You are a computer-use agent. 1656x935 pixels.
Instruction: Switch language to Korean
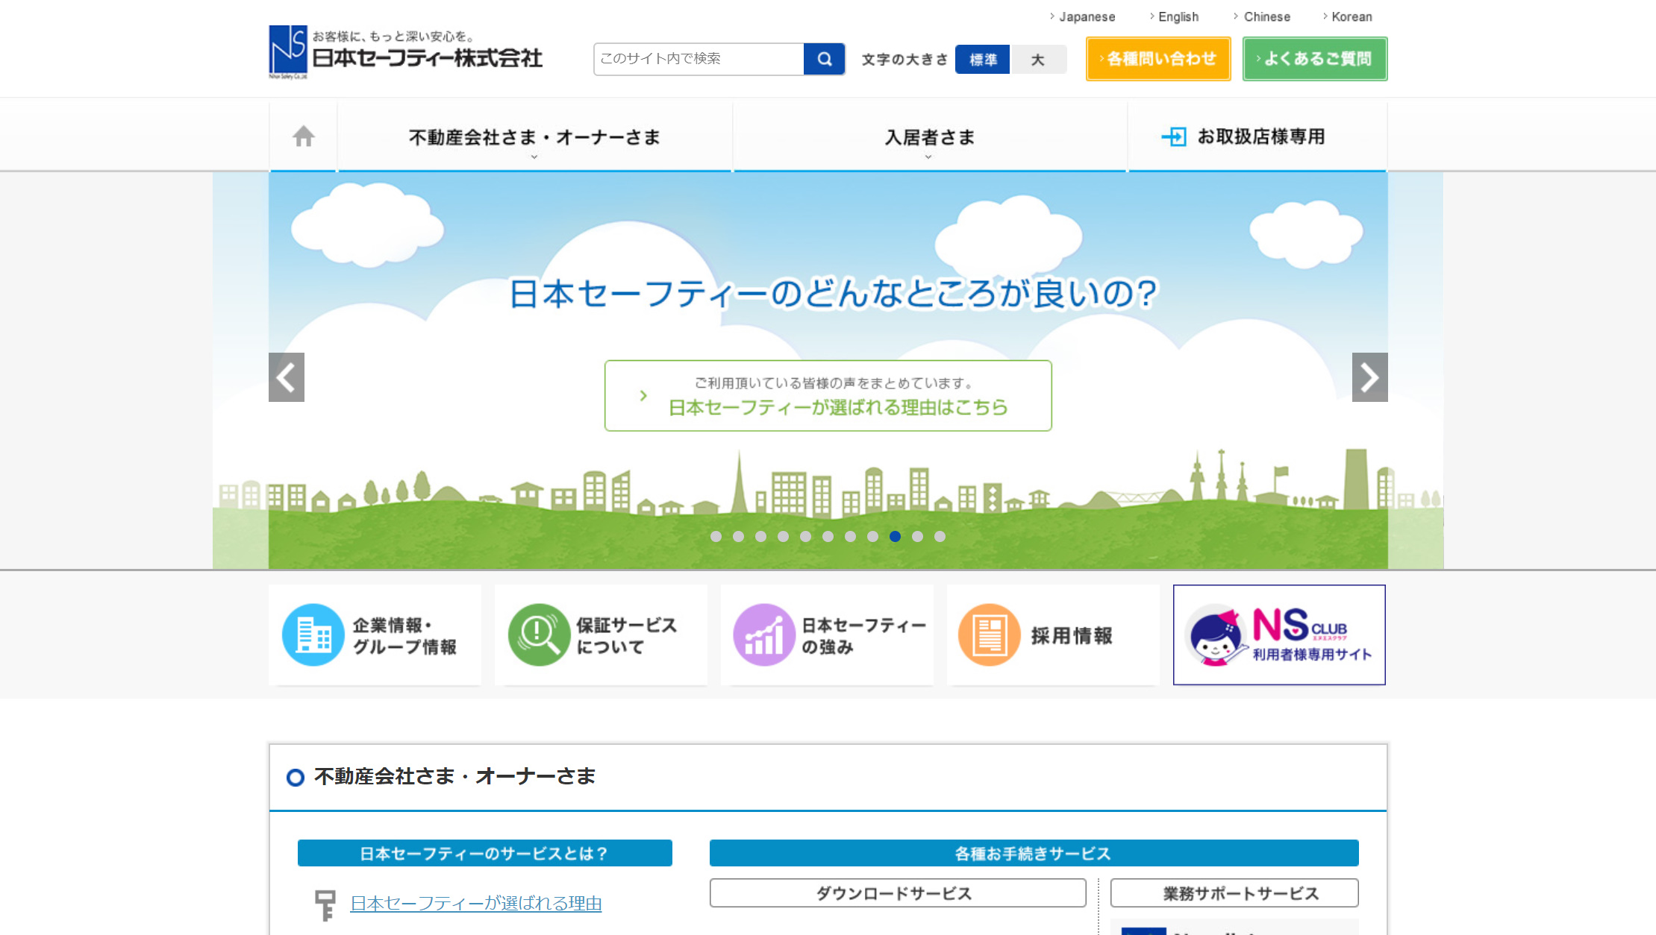(x=1351, y=16)
